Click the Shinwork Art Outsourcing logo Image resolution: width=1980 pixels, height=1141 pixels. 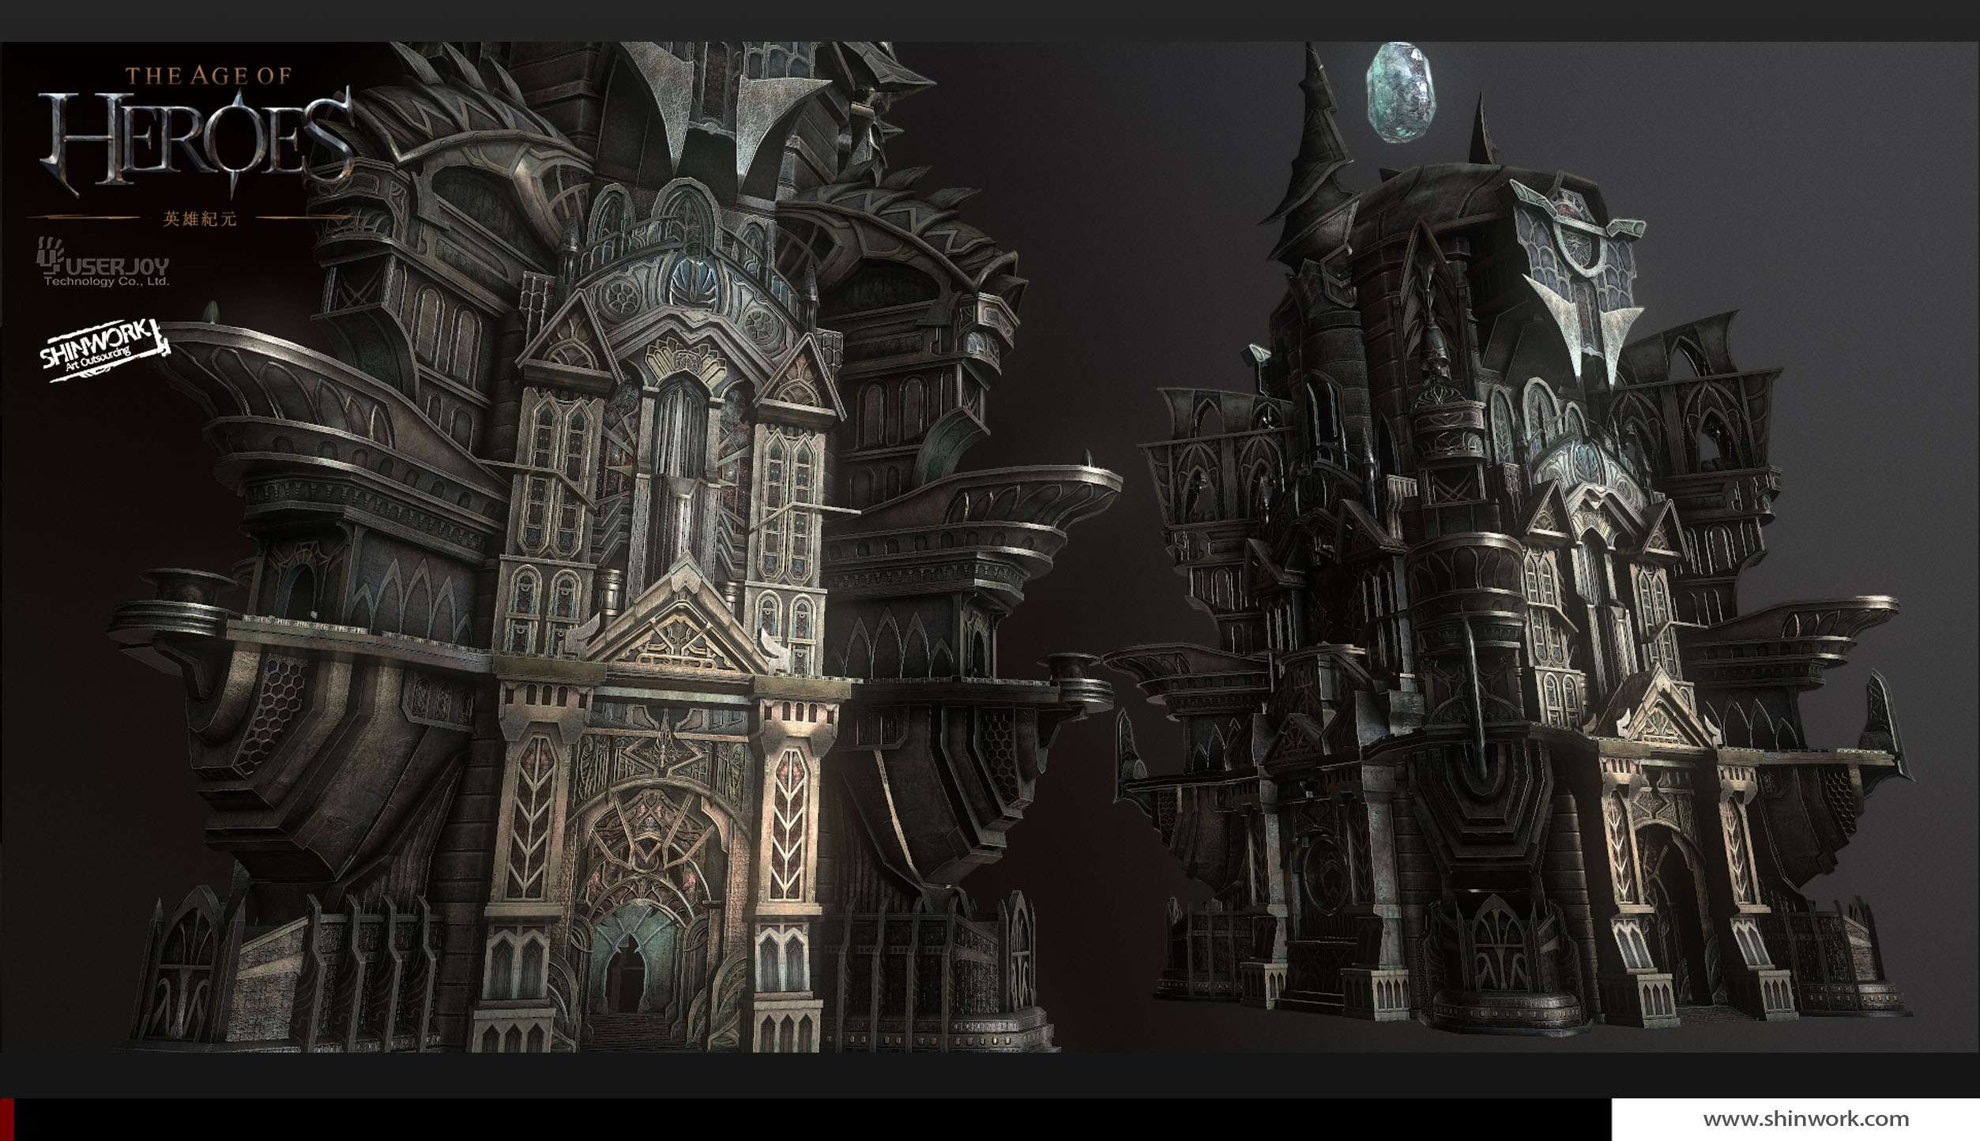pyautogui.click(x=104, y=350)
